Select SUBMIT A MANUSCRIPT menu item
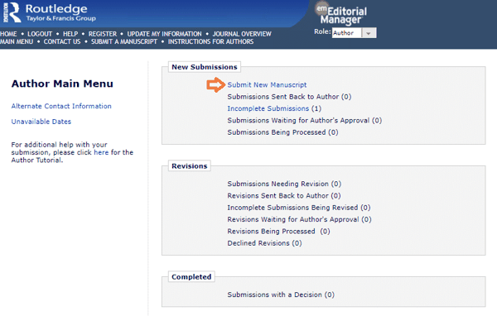This screenshot has height=316, width=497. 124,41
